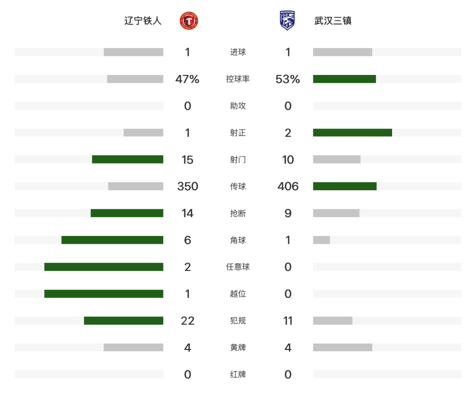
Task: Click the green 越位 bar for Liaoning
Action: tap(104, 293)
